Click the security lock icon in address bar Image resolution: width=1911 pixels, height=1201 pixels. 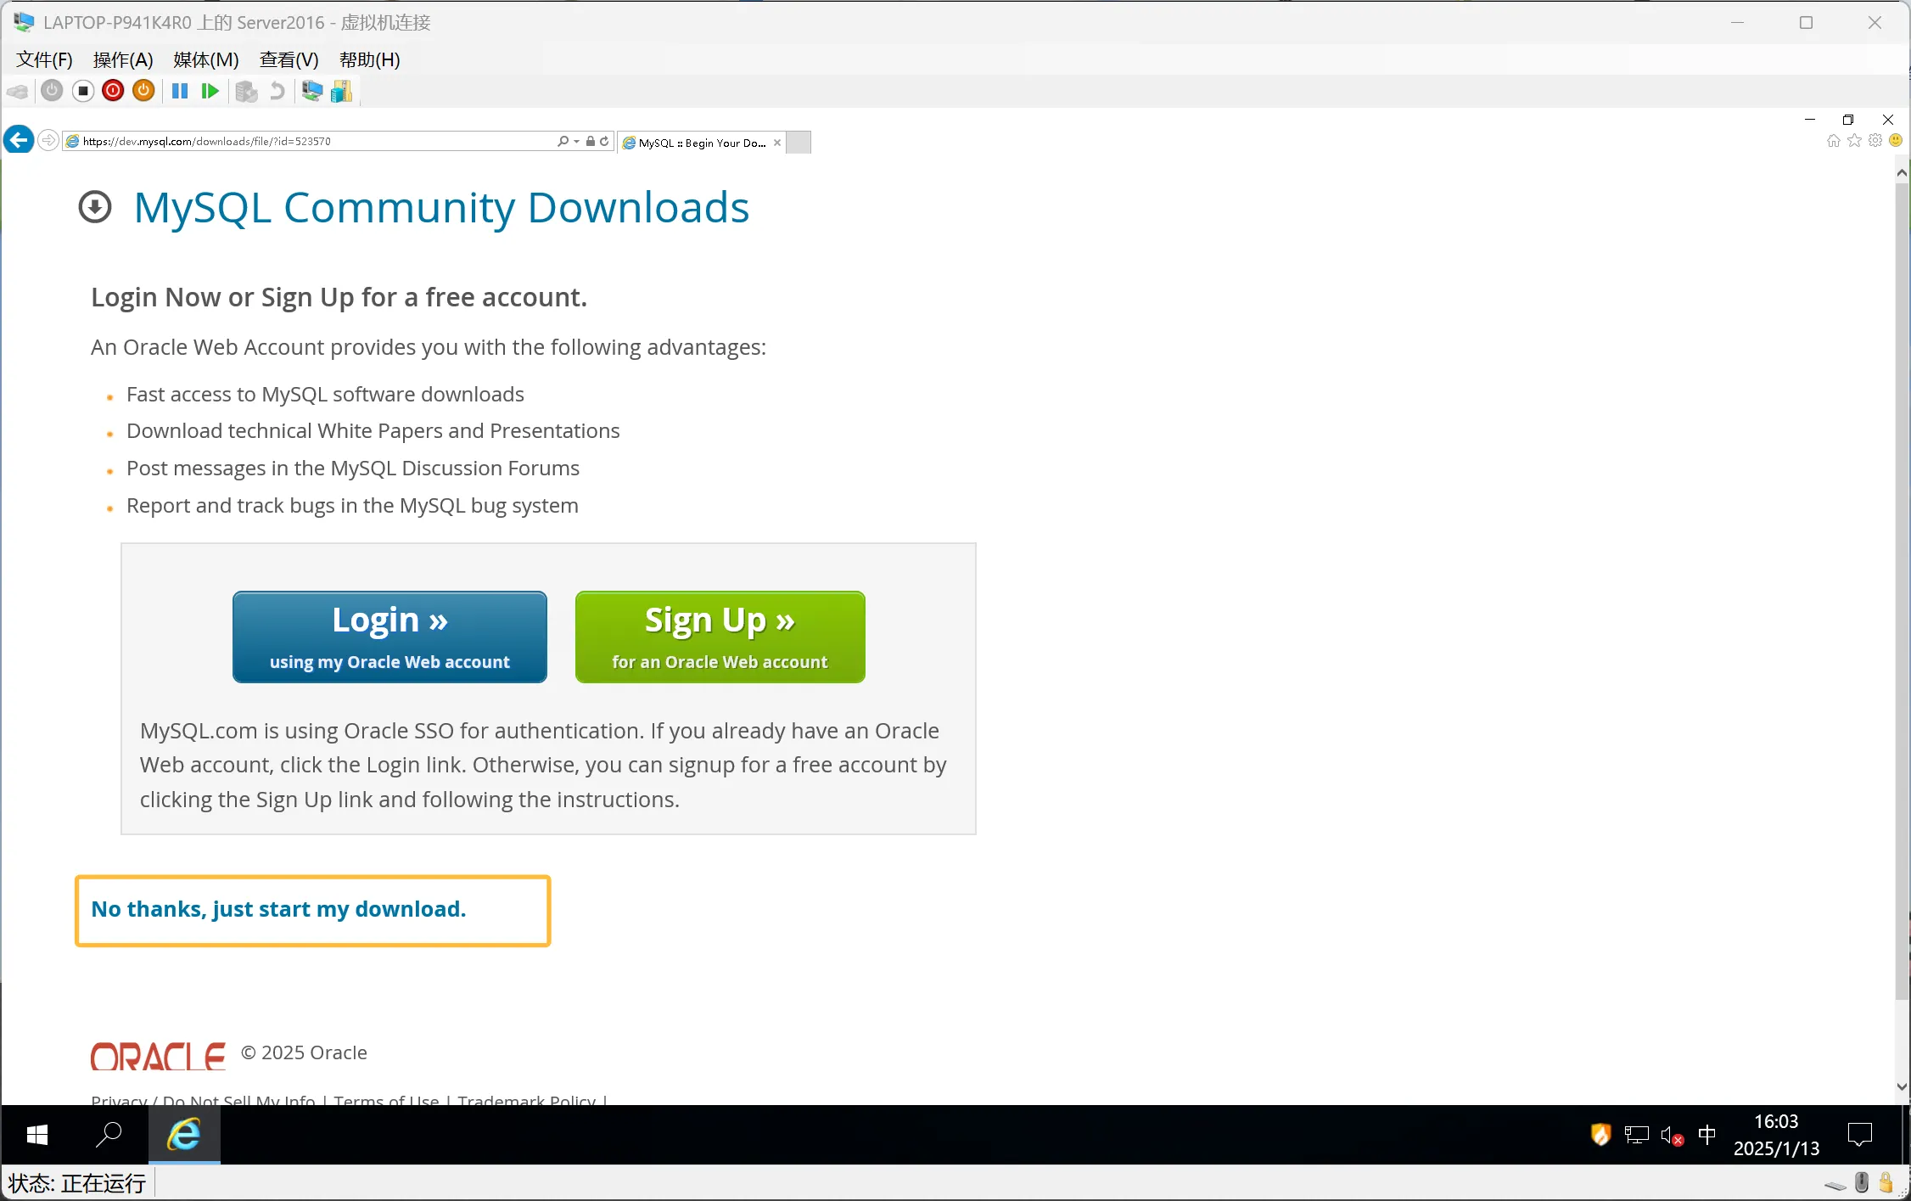tap(591, 141)
